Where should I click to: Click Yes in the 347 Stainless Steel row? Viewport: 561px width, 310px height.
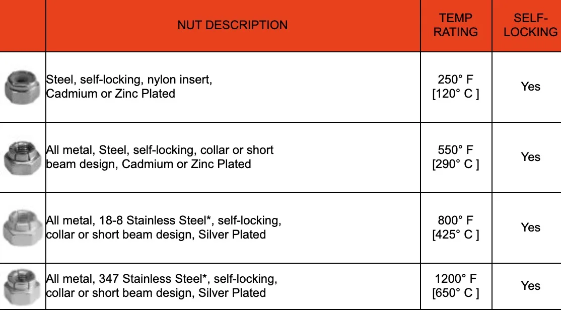click(530, 286)
